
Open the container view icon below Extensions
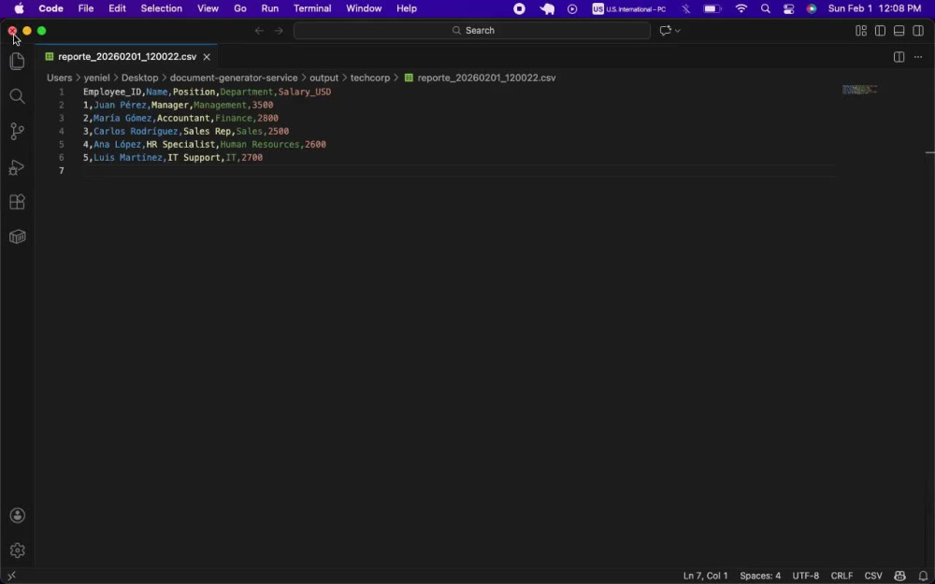click(x=17, y=237)
